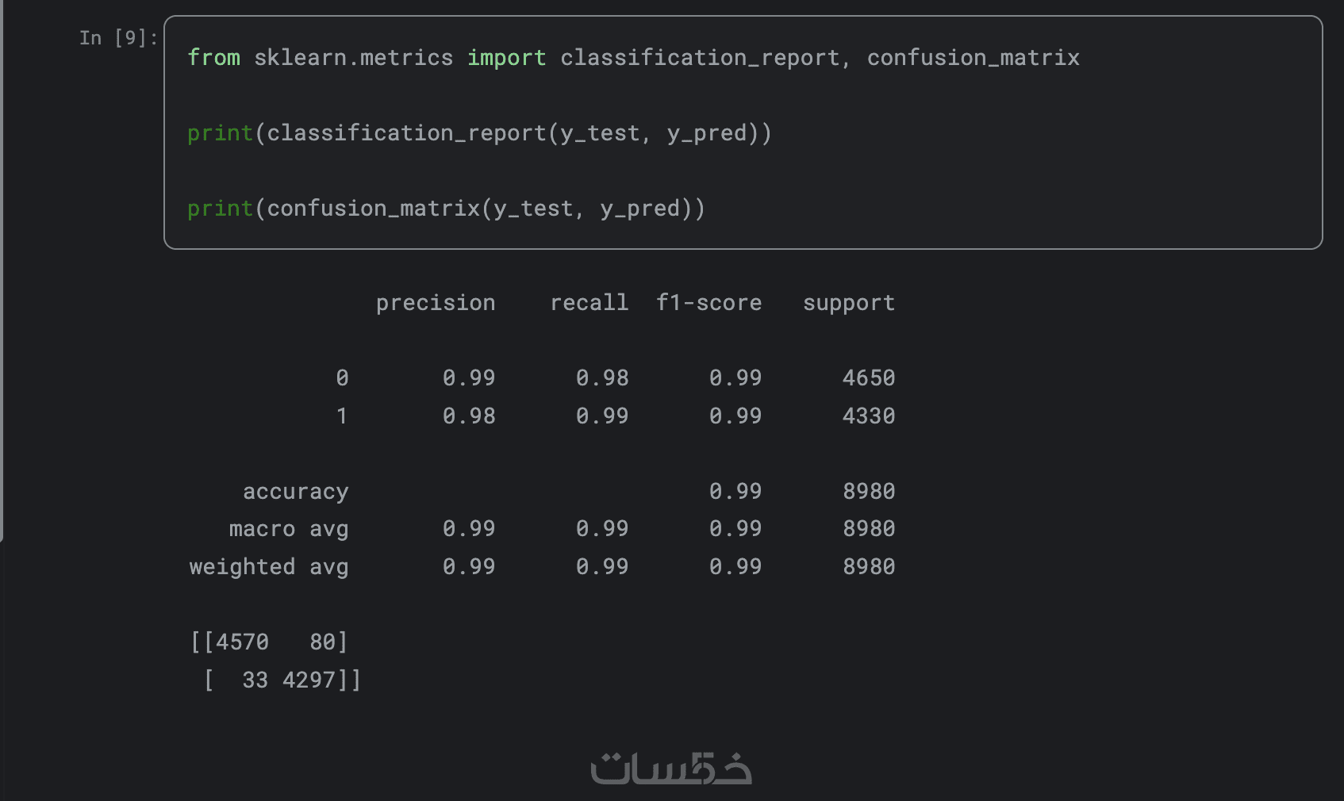Place cursor on the print(confusion_matrix) line
Viewport: 1344px width, 801px height.
tap(446, 209)
